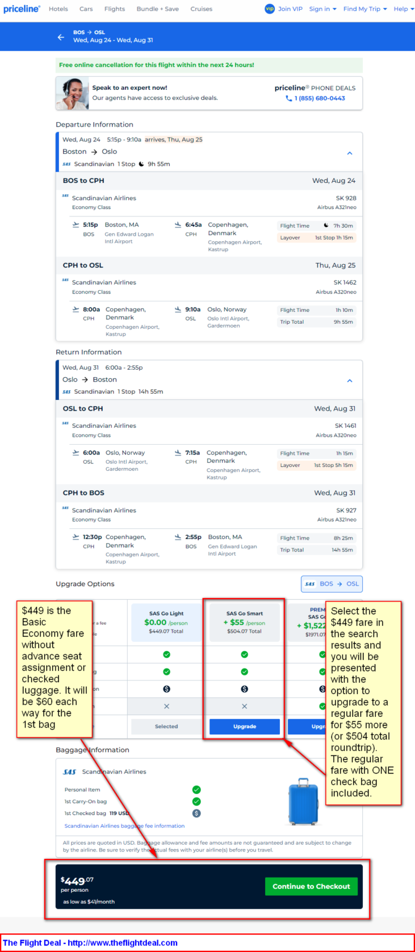Click the $504.07 Total text
The width and height of the screenshot is (415, 952).
[245, 631]
